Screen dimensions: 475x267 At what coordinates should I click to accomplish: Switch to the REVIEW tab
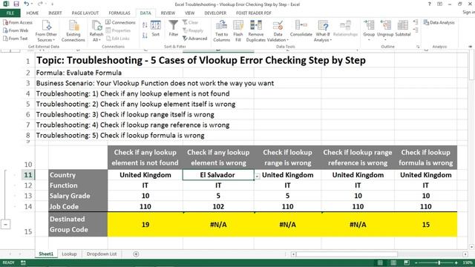[x=168, y=13]
